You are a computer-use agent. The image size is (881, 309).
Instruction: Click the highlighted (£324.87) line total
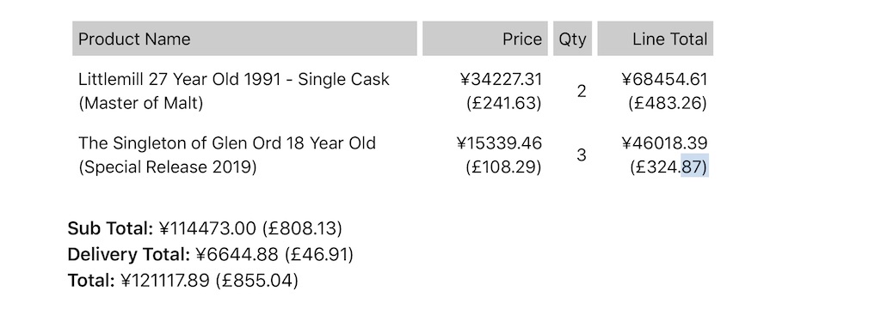point(668,167)
